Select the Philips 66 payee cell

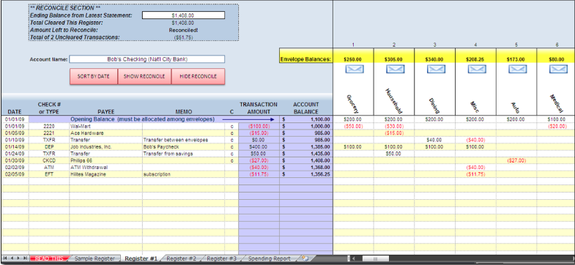(106, 160)
